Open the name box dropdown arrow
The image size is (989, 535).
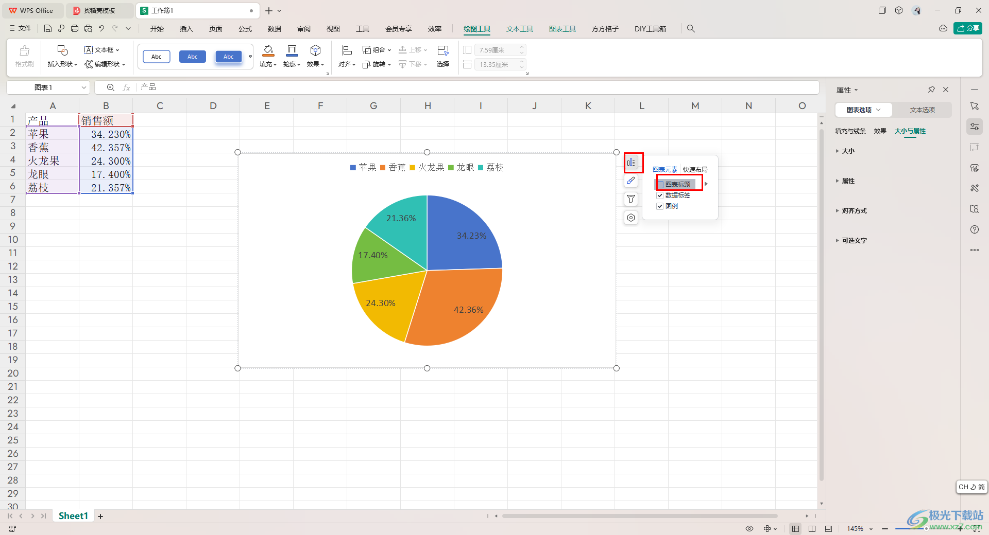[83, 87]
